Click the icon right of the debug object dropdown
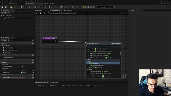The height and width of the screenshot is (96, 171). pos(115,7)
